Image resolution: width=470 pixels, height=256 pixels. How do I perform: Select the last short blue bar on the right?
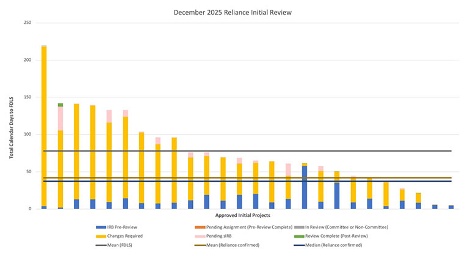coord(451,207)
